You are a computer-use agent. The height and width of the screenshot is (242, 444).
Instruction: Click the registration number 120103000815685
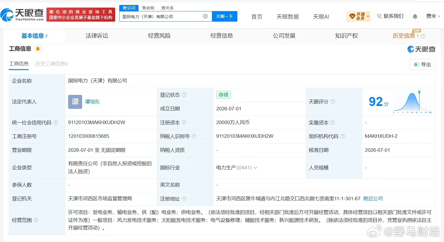click(x=89, y=136)
